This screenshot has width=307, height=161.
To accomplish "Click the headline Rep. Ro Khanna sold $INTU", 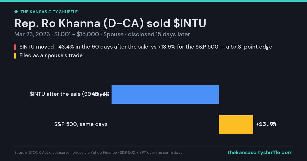I will [110, 23].
